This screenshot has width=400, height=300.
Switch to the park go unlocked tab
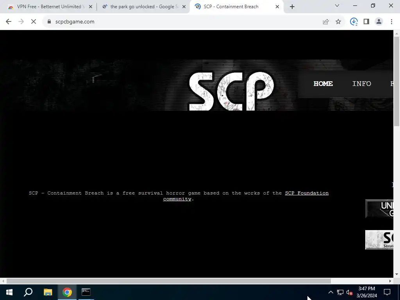click(143, 7)
